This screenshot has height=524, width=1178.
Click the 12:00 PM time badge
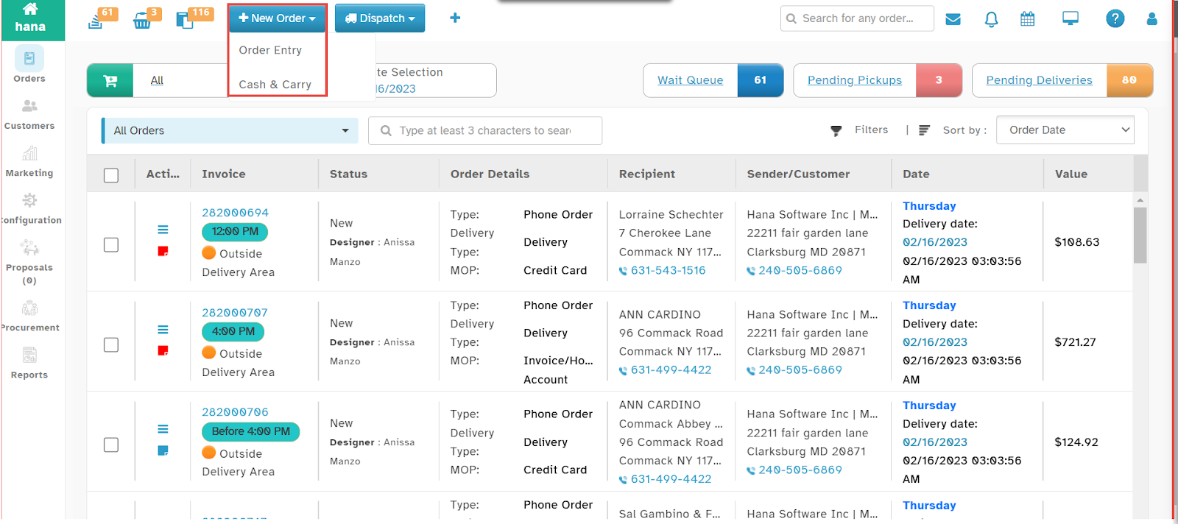coord(235,232)
